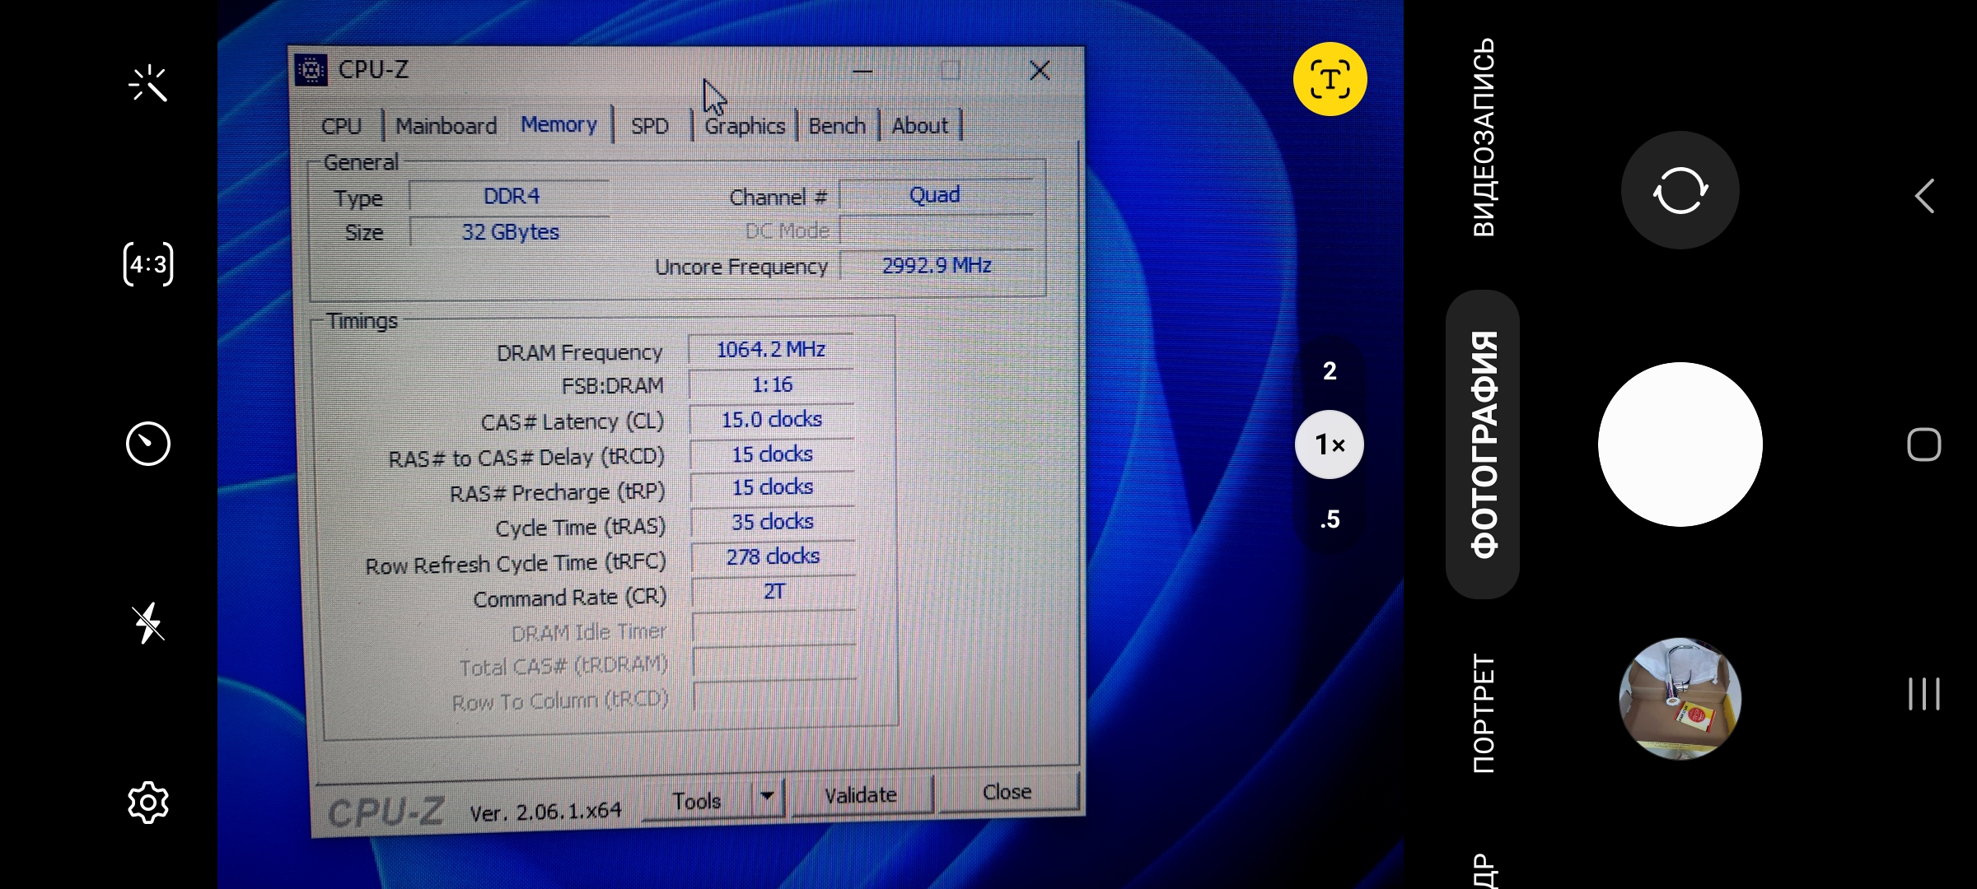This screenshot has width=1977, height=889.
Task: Select the .5 wide zoom level
Action: pos(1330,519)
